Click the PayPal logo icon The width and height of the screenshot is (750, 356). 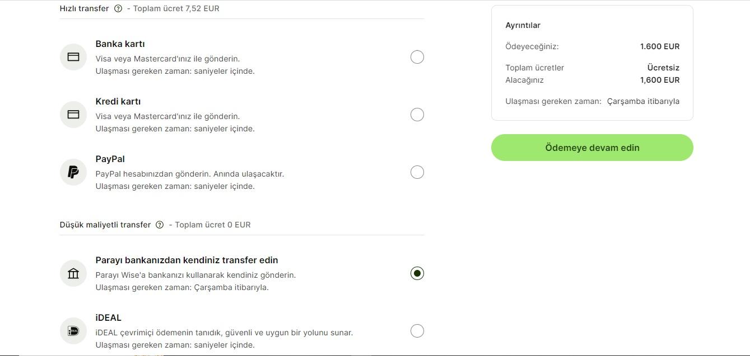coord(73,172)
